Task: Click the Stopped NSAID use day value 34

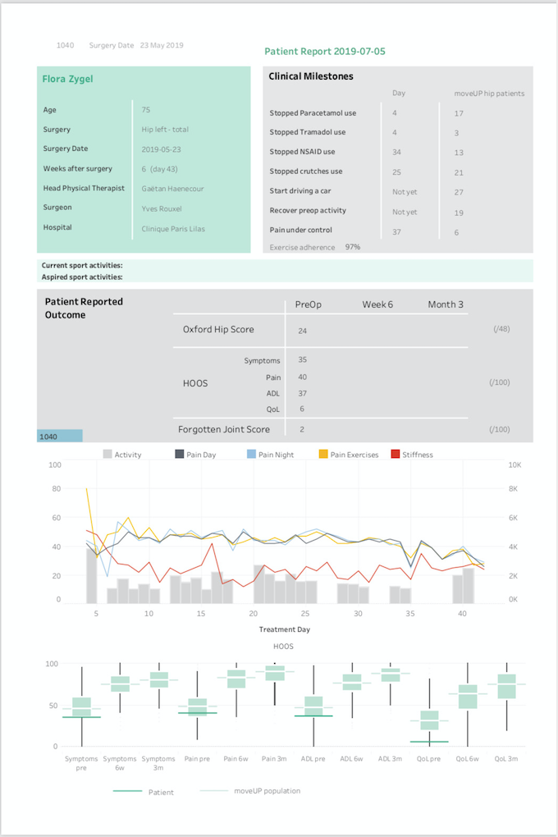Action: (x=396, y=152)
